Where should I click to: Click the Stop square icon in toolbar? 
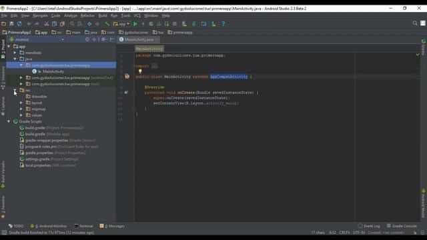(x=175, y=24)
